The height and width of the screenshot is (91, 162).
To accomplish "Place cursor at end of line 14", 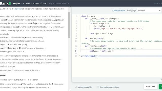I will tap(113, 51).
